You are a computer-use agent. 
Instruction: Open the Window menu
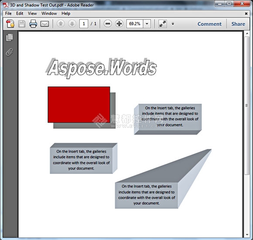[x=49, y=13]
